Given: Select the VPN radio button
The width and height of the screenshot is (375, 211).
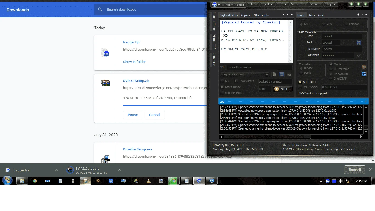Looking at the screenshot, I should [324, 24].
